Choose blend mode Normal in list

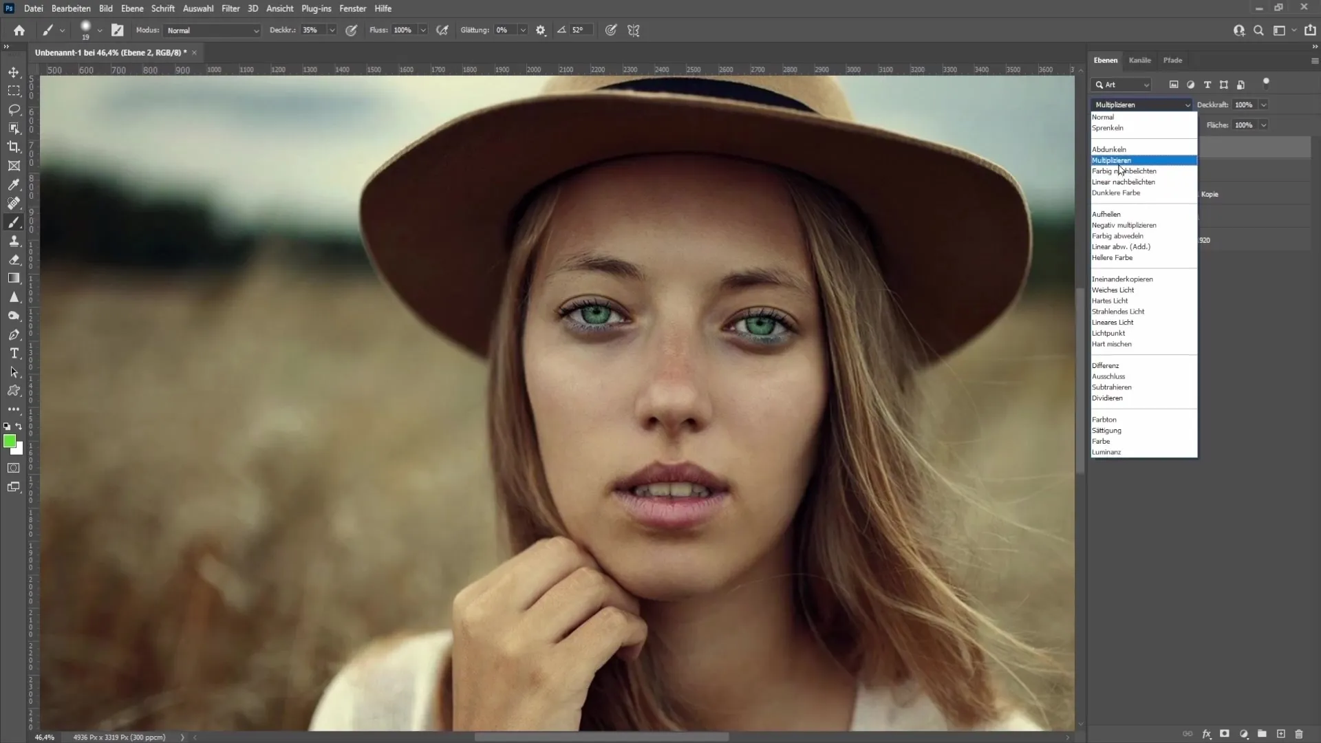[x=1144, y=117]
